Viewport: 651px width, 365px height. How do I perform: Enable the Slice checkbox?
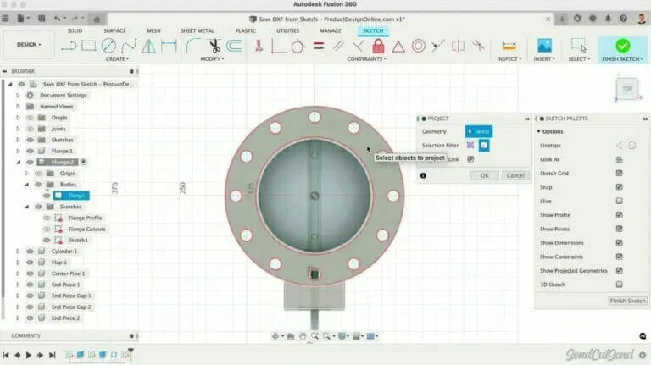619,201
